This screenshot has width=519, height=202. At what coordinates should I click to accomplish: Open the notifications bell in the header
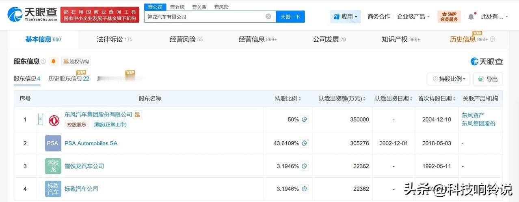471,17
